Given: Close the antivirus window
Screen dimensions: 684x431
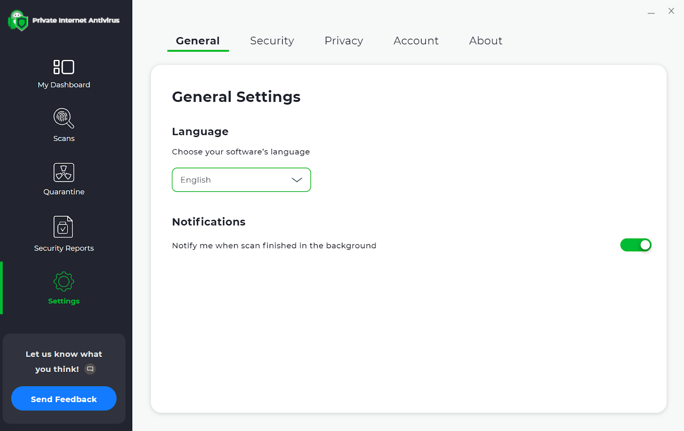Looking at the screenshot, I should click(671, 11).
